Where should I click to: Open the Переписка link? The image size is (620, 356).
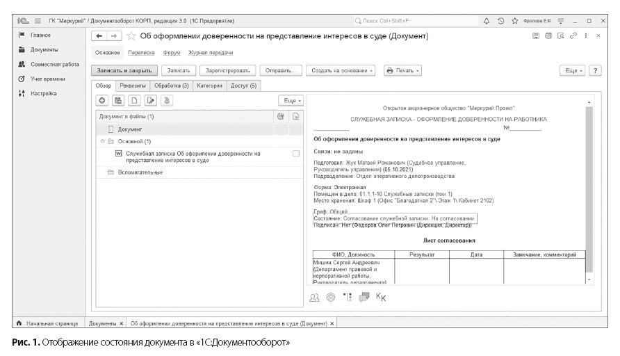pos(141,53)
